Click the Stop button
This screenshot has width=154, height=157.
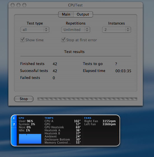[x=24, y=99]
